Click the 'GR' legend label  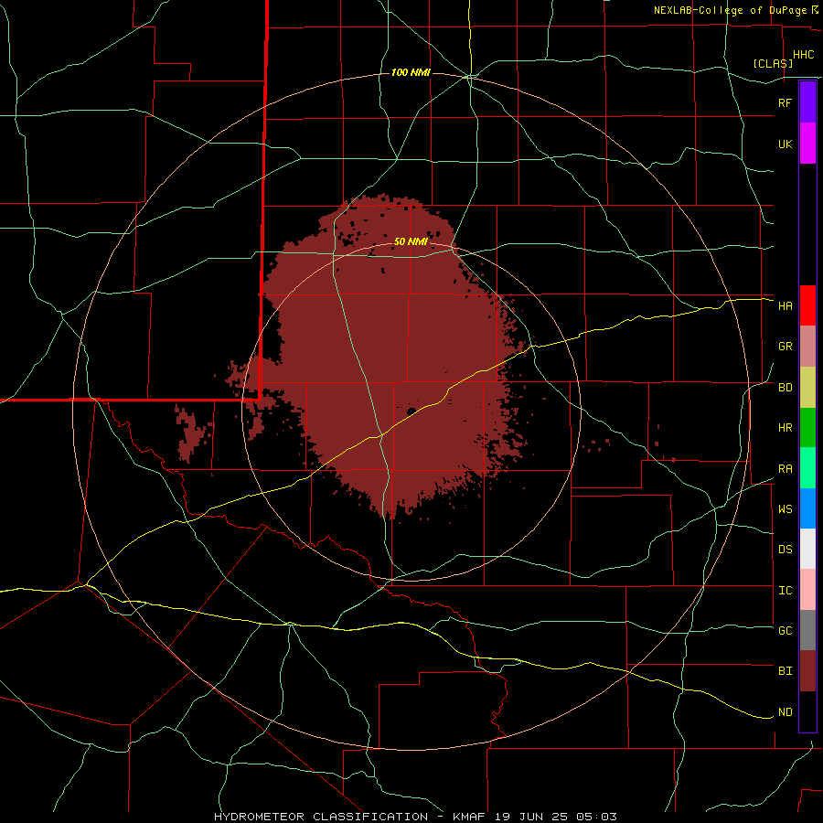pyautogui.click(x=785, y=347)
